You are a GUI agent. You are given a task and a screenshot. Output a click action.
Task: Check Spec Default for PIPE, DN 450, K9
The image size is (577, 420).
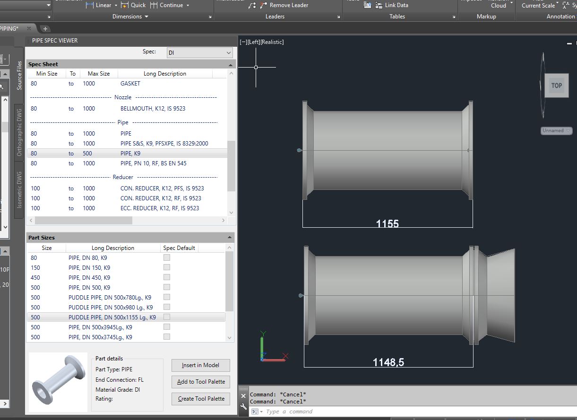click(166, 277)
